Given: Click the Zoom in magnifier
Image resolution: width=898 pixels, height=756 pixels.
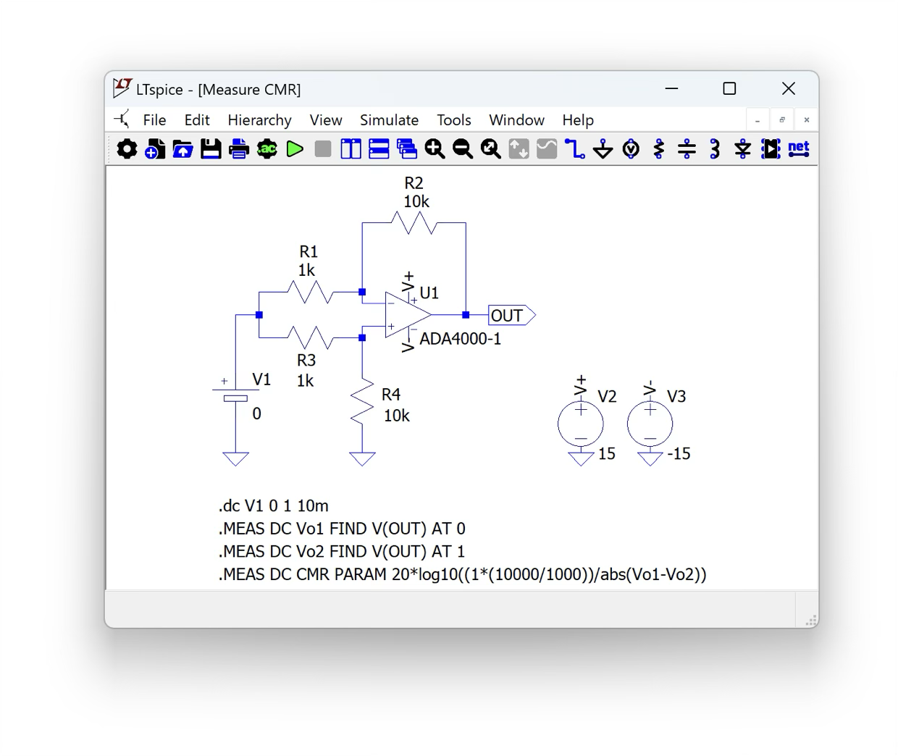Looking at the screenshot, I should tap(435, 149).
